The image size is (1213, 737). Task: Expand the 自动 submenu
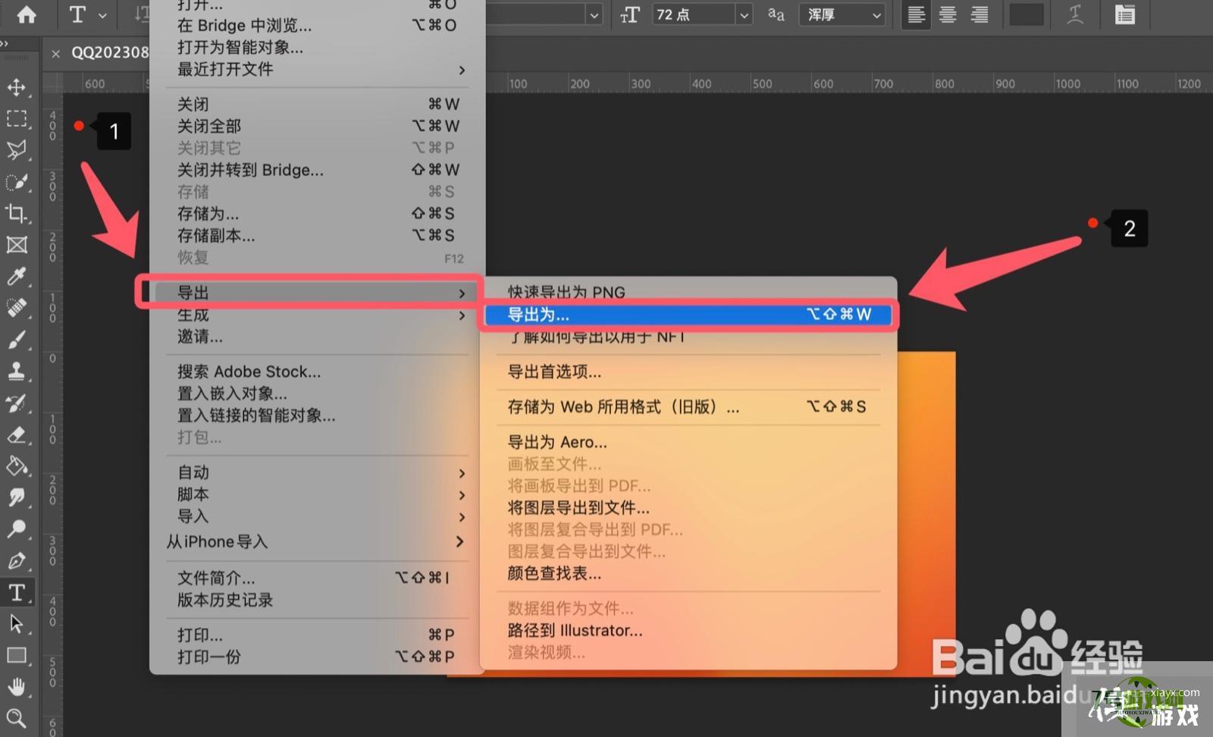318,472
